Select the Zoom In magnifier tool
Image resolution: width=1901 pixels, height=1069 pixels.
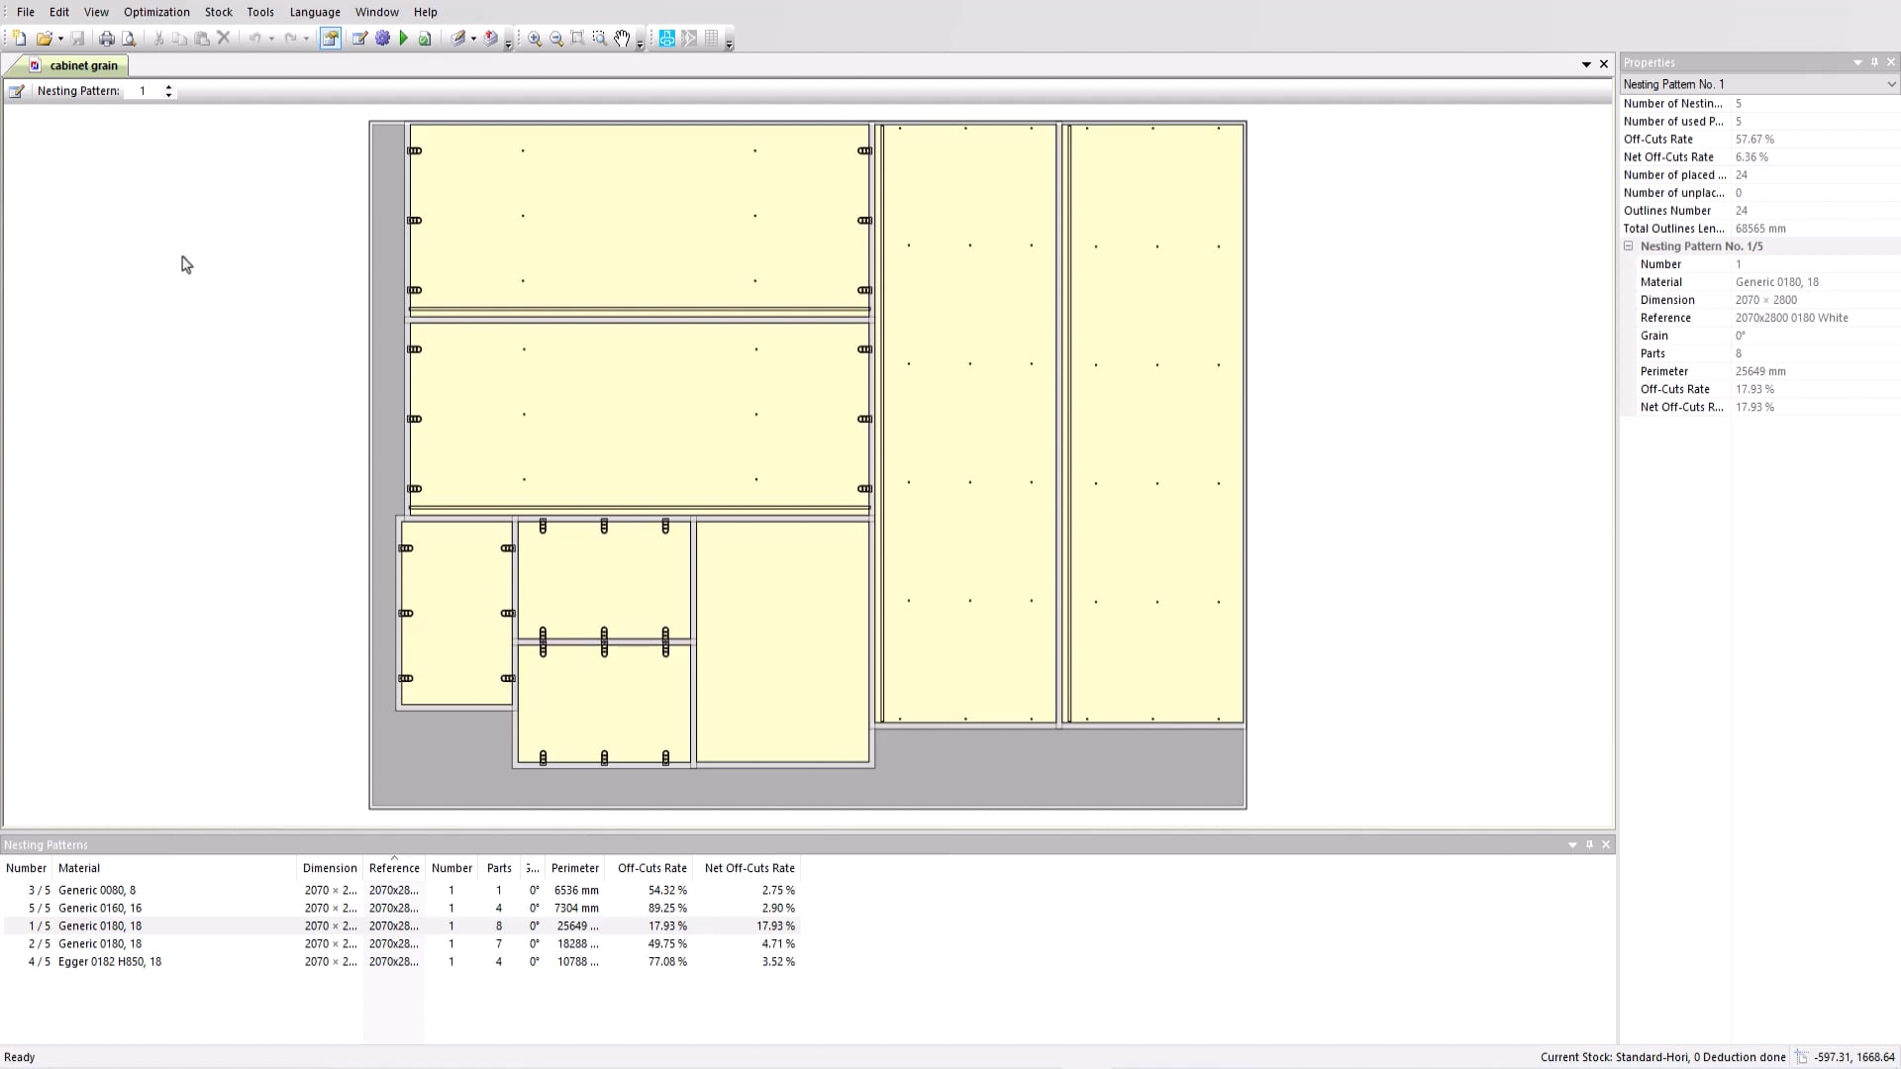coord(535,39)
